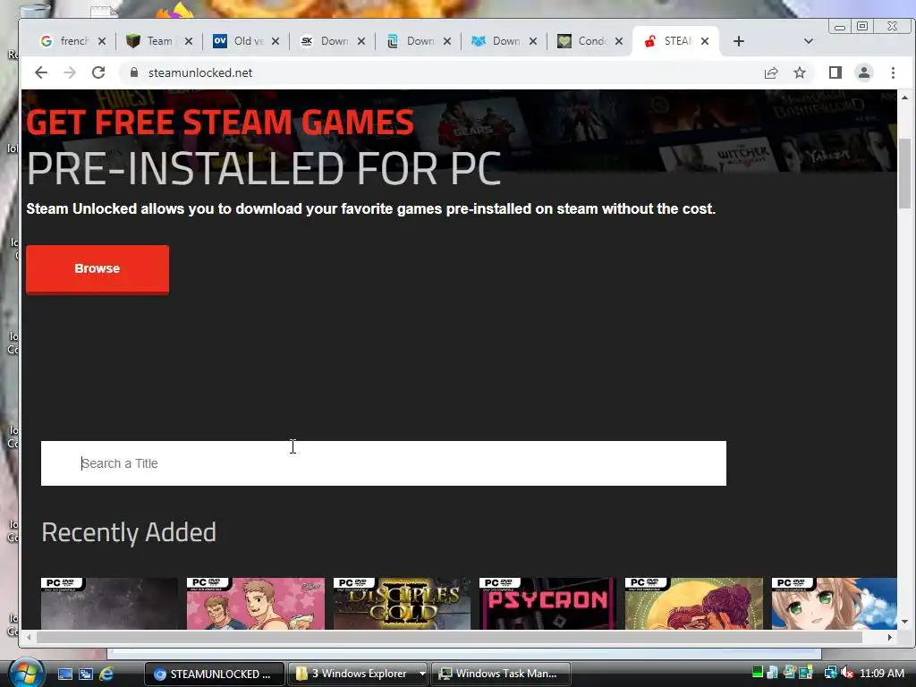
Task: Click Switch between windows quick launch icon
Action: (x=85, y=674)
